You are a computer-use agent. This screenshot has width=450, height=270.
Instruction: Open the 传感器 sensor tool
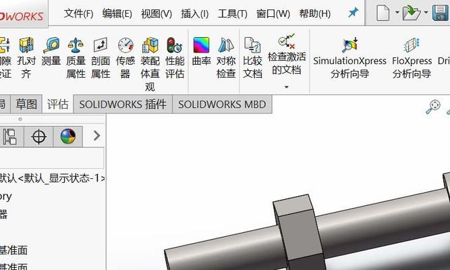click(x=125, y=58)
